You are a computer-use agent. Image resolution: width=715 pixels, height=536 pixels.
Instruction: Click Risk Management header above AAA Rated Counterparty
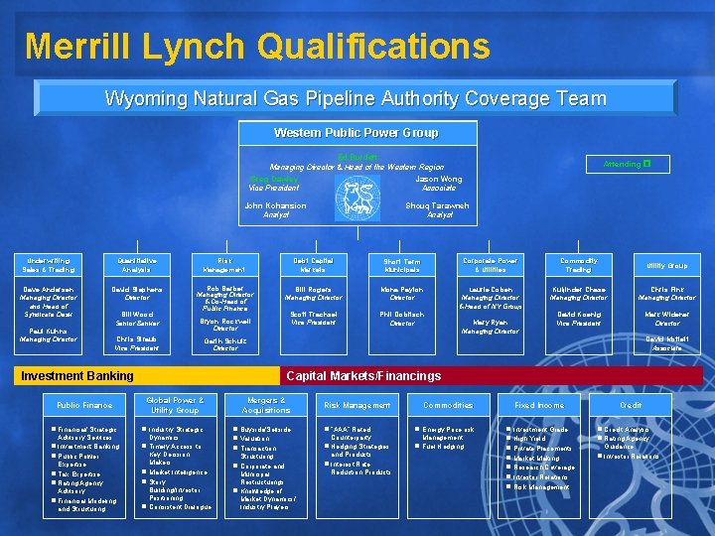tap(357, 405)
